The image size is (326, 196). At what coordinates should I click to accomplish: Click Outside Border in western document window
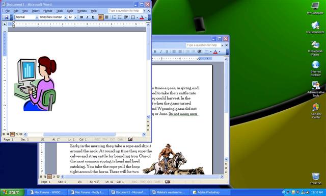(206, 52)
